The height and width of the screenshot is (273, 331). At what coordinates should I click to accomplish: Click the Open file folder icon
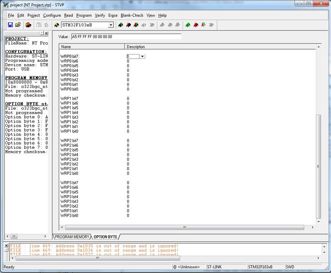18,25
